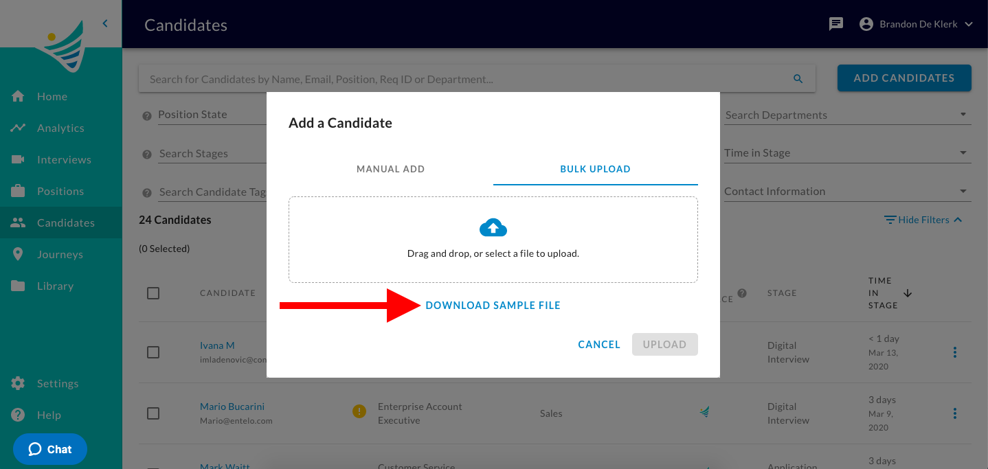
Task: Open the Mario Bucarini row actions menu
Action: tap(955, 413)
